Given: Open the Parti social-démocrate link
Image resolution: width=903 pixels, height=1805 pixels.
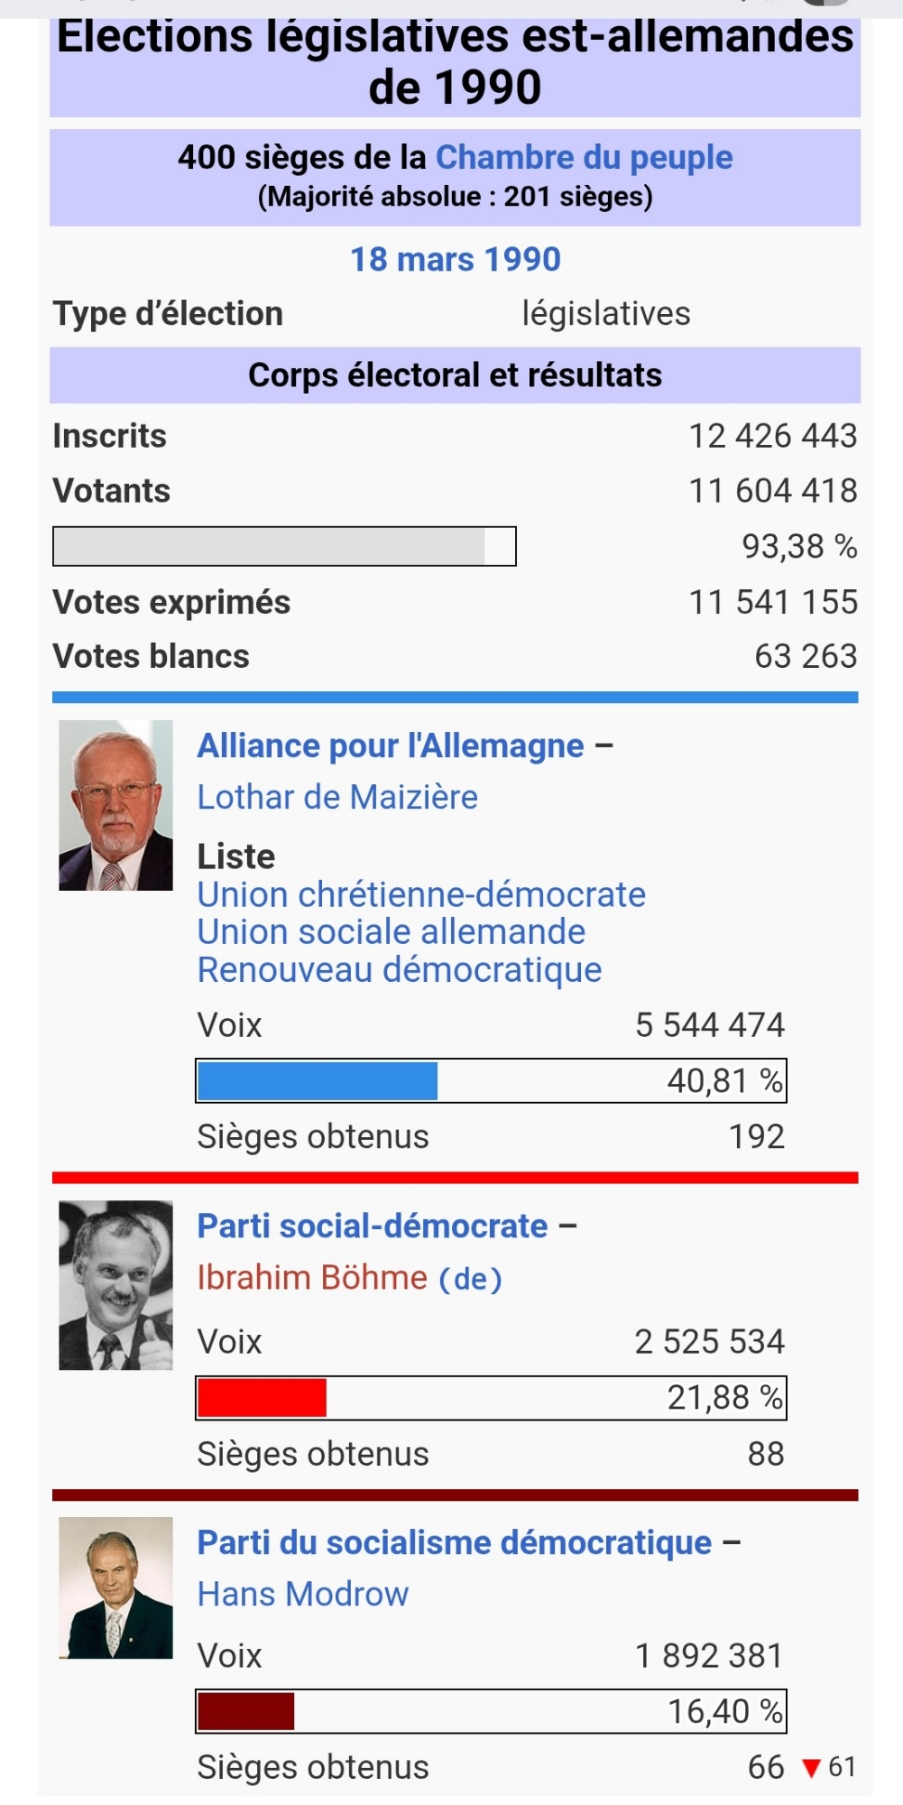Looking at the screenshot, I should pyautogui.click(x=373, y=1226).
